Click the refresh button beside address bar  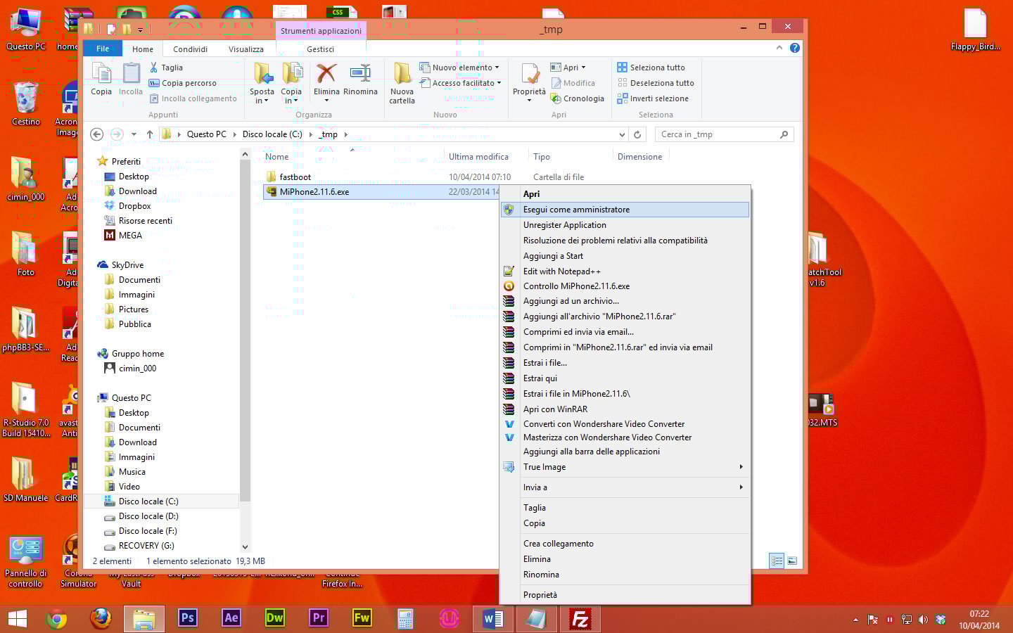click(x=637, y=134)
